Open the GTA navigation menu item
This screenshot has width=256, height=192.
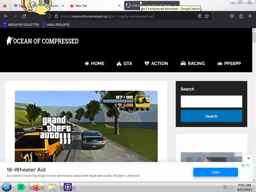tap(124, 63)
